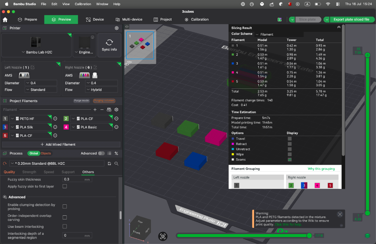Save the process preset icon

(109, 164)
